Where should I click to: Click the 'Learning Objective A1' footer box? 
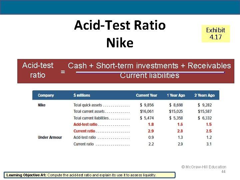coord(90,175)
